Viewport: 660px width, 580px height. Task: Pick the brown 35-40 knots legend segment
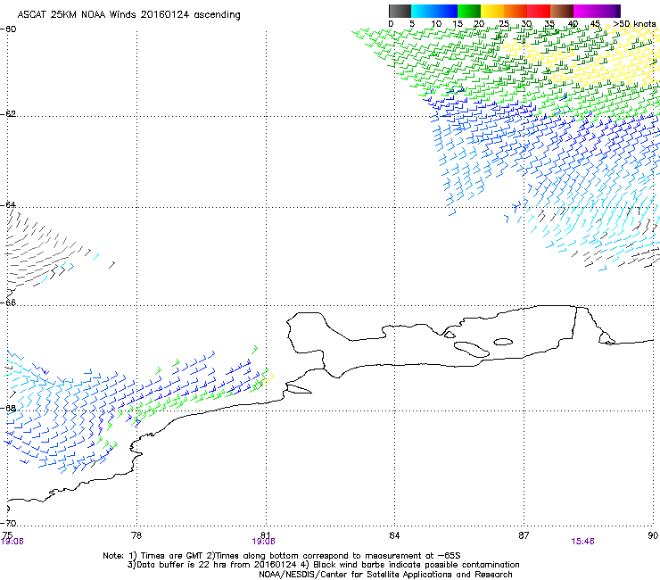click(562, 11)
